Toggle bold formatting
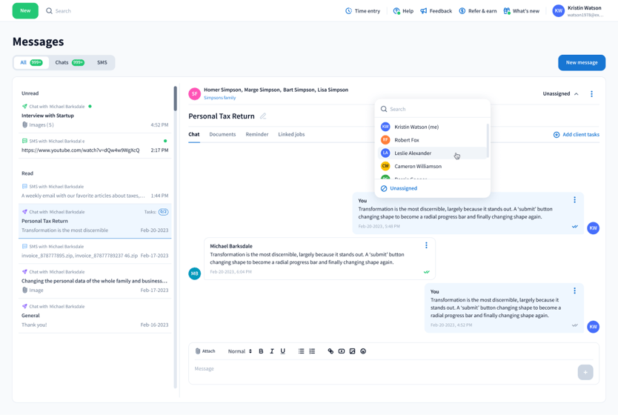This screenshot has width=618, height=415. (x=261, y=351)
